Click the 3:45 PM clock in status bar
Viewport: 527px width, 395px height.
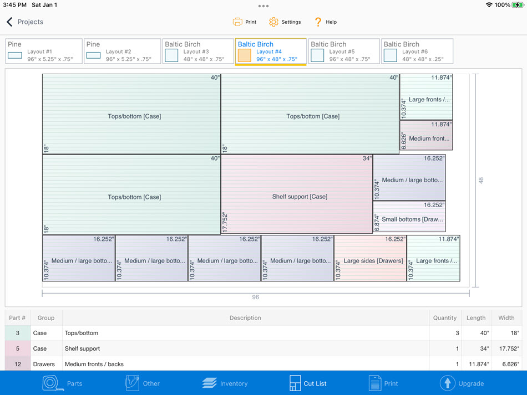pos(14,4)
